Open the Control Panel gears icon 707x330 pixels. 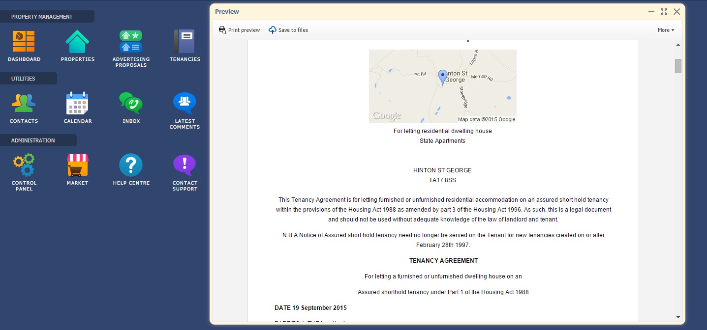24,165
